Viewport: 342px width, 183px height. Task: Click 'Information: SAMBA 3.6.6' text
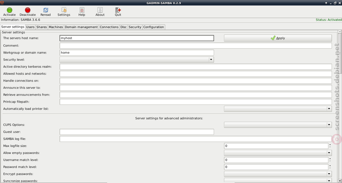(x=21, y=20)
